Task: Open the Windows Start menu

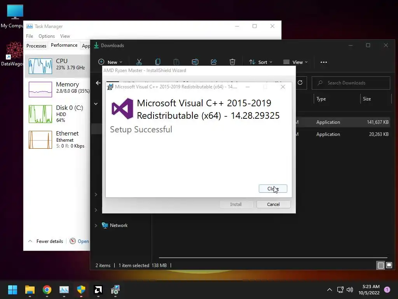Action: click(12, 290)
